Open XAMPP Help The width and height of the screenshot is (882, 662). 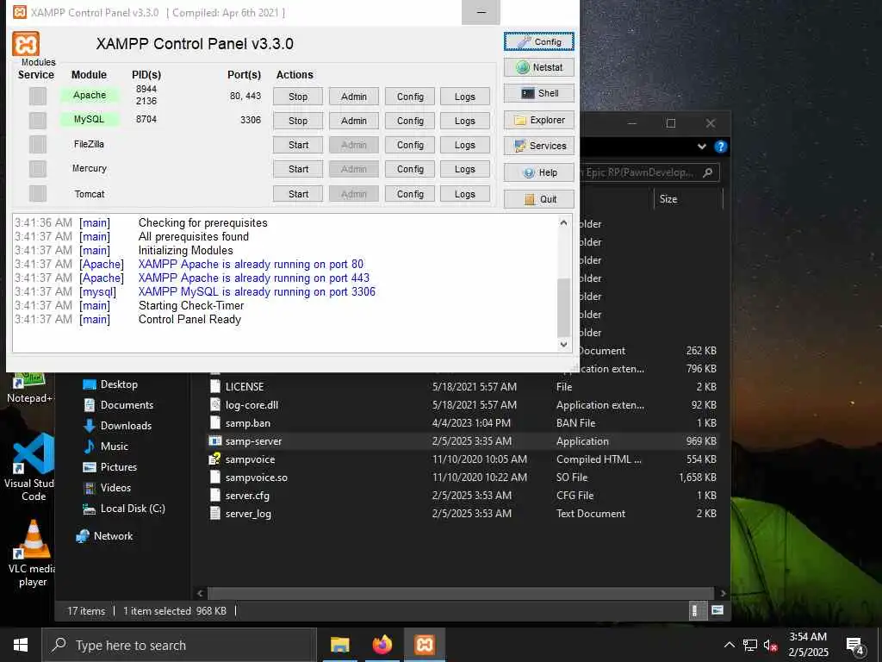(539, 172)
